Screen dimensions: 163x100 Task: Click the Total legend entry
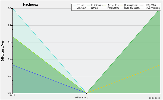(x=78, y=5)
